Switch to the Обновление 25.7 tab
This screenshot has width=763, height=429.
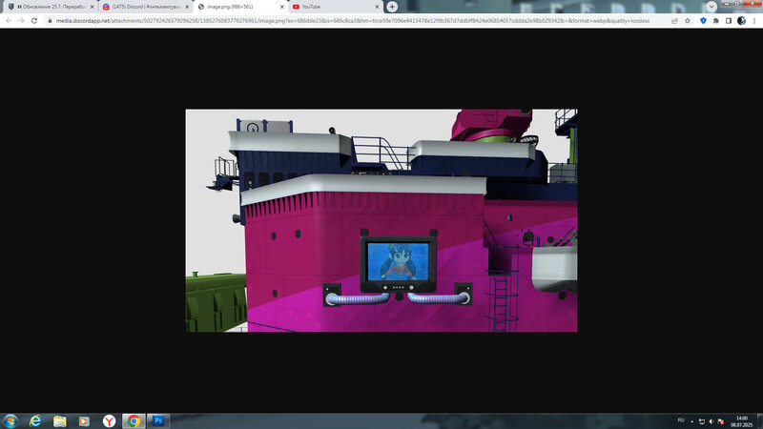click(x=51, y=7)
